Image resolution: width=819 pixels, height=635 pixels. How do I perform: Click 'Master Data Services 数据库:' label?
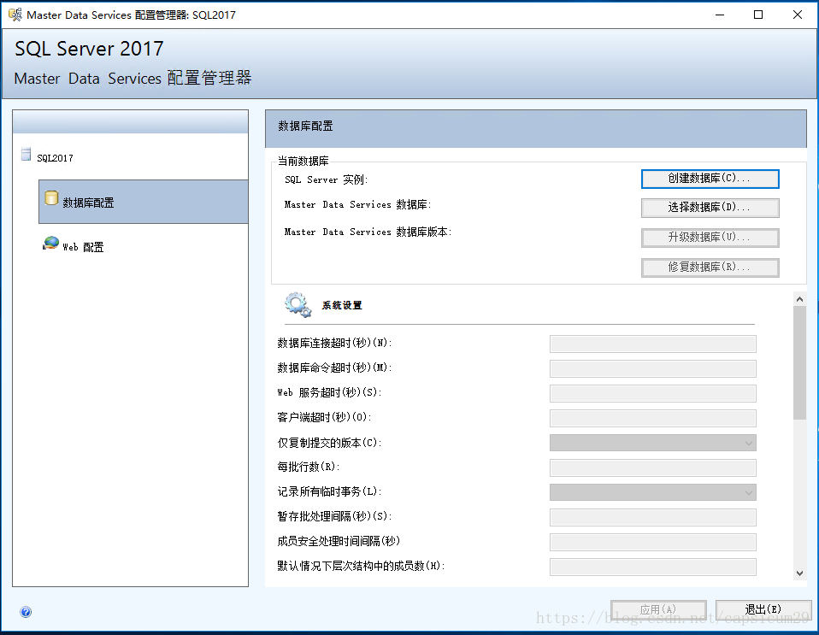point(358,205)
